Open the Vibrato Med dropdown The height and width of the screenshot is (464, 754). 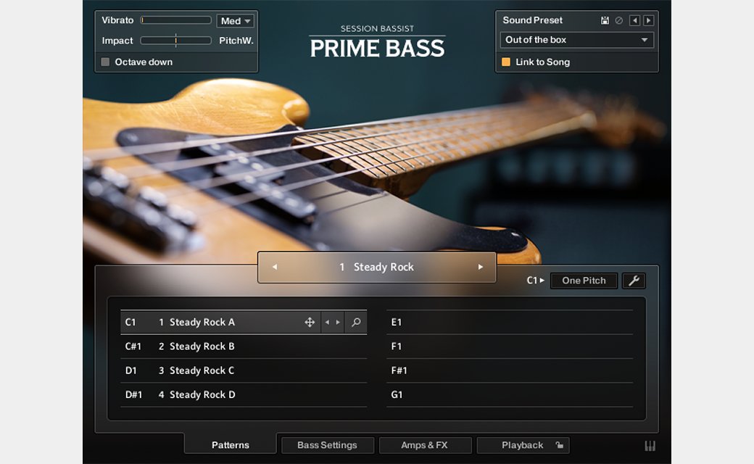click(x=236, y=21)
